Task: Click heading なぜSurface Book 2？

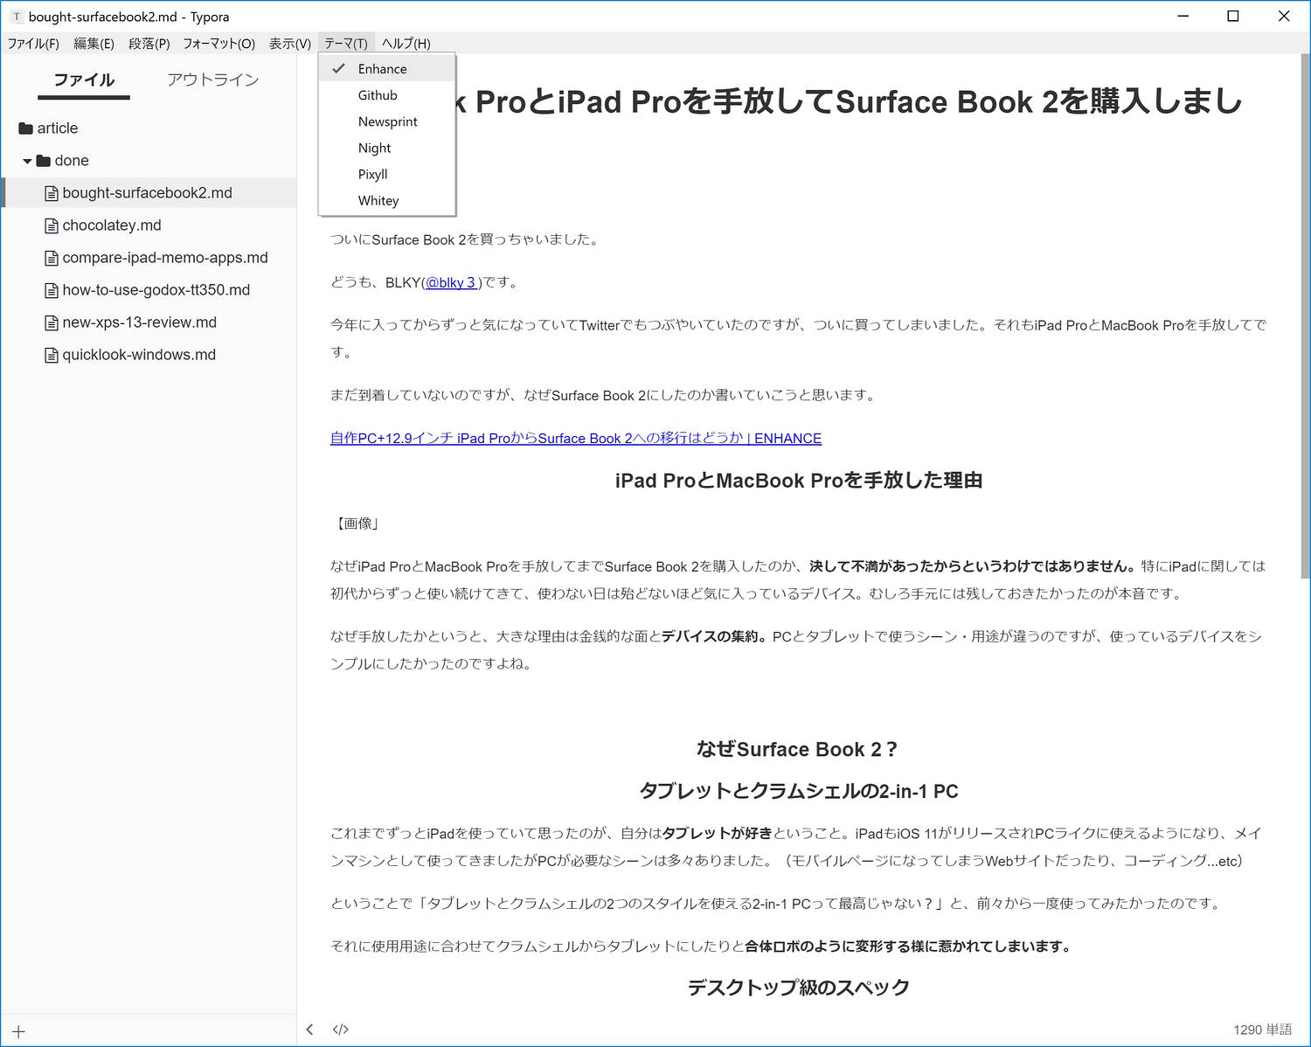Action: pyautogui.click(x=799, y=749)
